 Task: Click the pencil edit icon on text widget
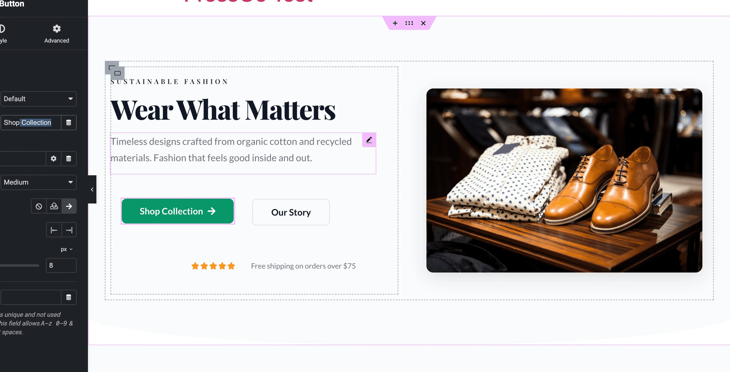[x=369, y=140]
